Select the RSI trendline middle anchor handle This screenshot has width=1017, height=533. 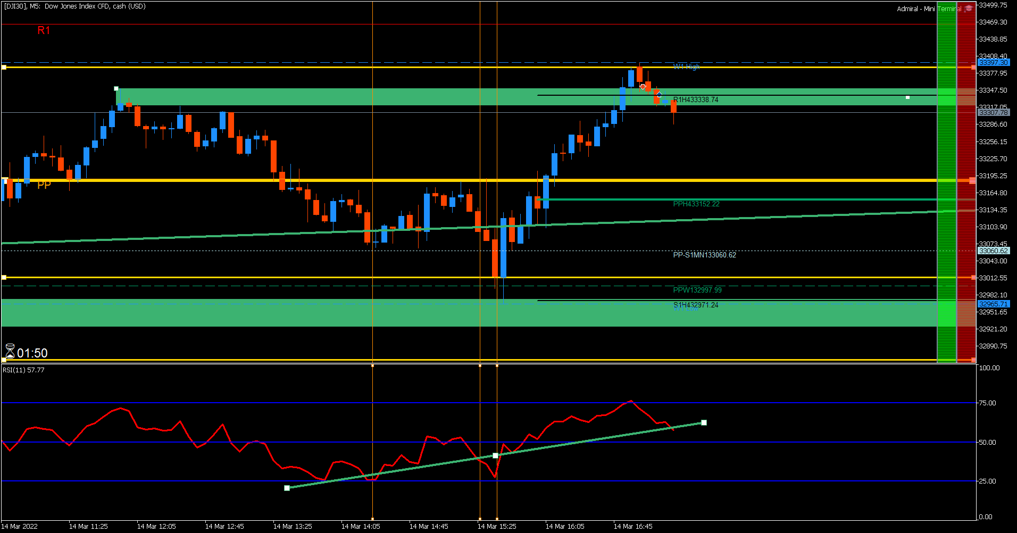coord(495,455)
